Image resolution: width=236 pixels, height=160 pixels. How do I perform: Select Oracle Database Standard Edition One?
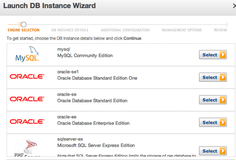(x=213, y=77)
